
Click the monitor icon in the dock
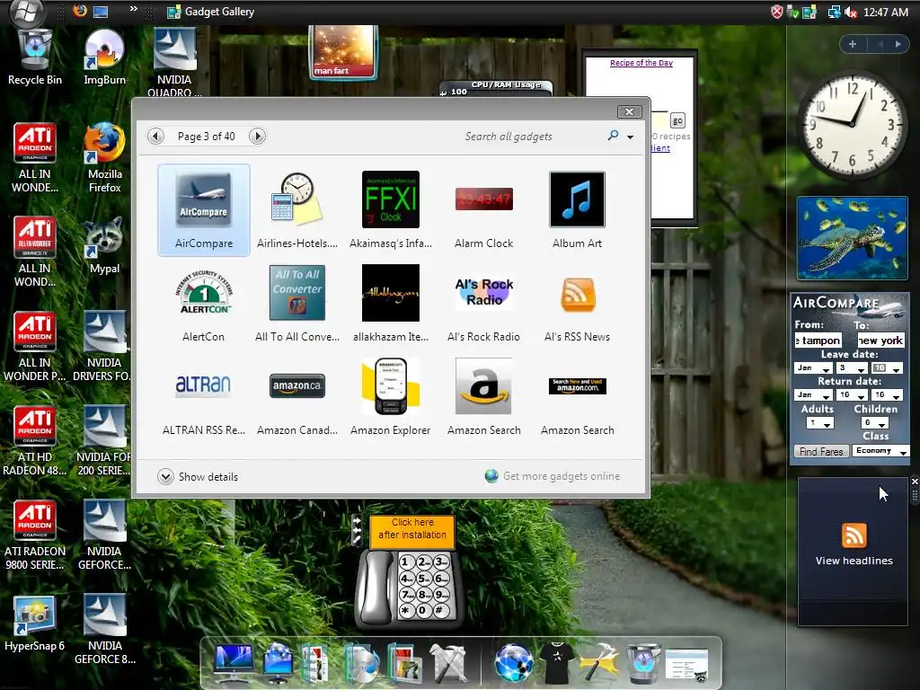(234, 662)
